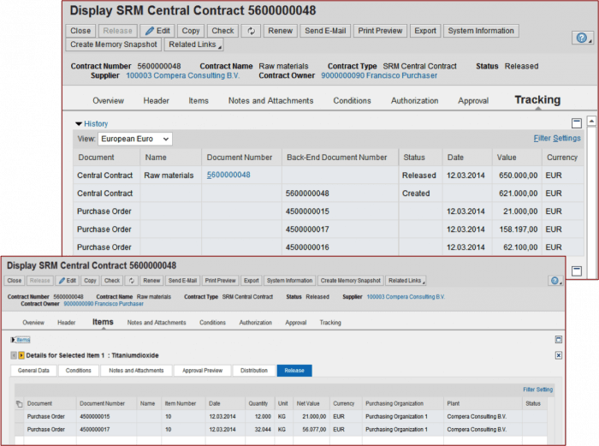Select the Notes and Attachments item detail tab
Viewport: 599px width, 446px height.
pos(136,371)
